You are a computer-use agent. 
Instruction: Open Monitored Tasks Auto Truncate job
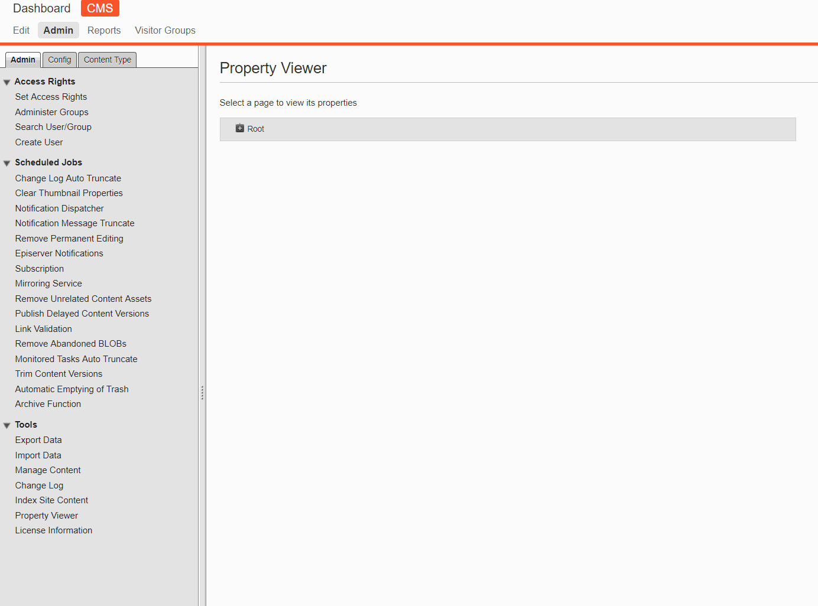pos(76,359)
